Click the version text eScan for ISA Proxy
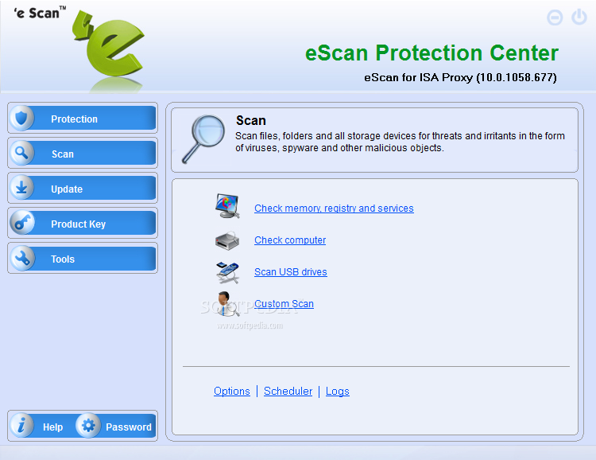Image resolution: width=596 pixels, height=460 pixels. pyautogui.click(x=460, y=77)
